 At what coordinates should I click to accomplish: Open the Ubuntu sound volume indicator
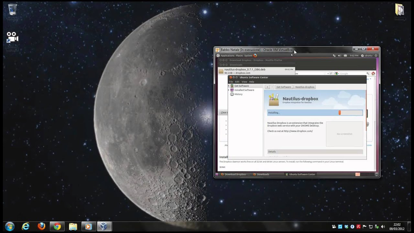(x=340, y=56)
